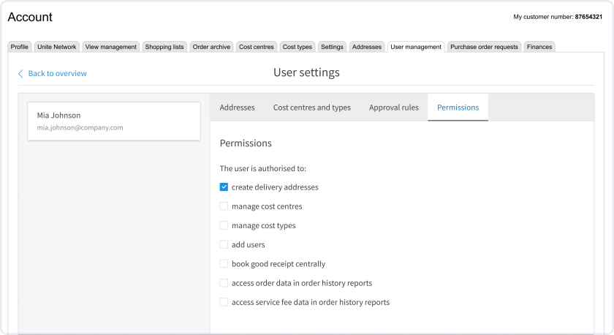Open the Finances tab
The image size is (614, 335).
[x=539, y=47]
